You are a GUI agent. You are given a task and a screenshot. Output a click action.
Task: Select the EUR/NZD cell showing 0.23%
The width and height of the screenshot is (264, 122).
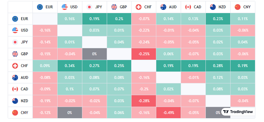[x=218, y=19]
